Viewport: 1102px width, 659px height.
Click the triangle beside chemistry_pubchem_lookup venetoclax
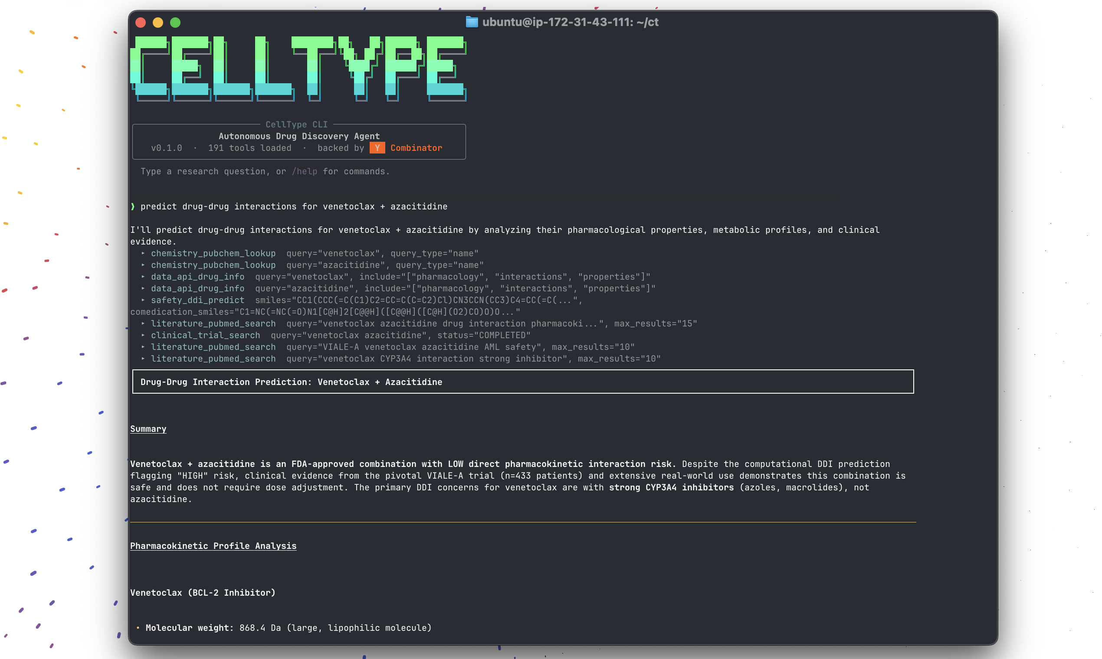(x=143, y=254)
